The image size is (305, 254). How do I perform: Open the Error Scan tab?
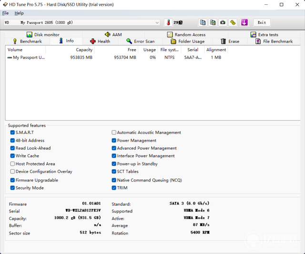(140, 41)
